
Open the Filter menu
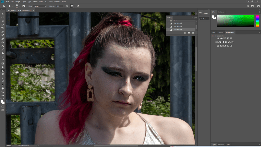41,2
